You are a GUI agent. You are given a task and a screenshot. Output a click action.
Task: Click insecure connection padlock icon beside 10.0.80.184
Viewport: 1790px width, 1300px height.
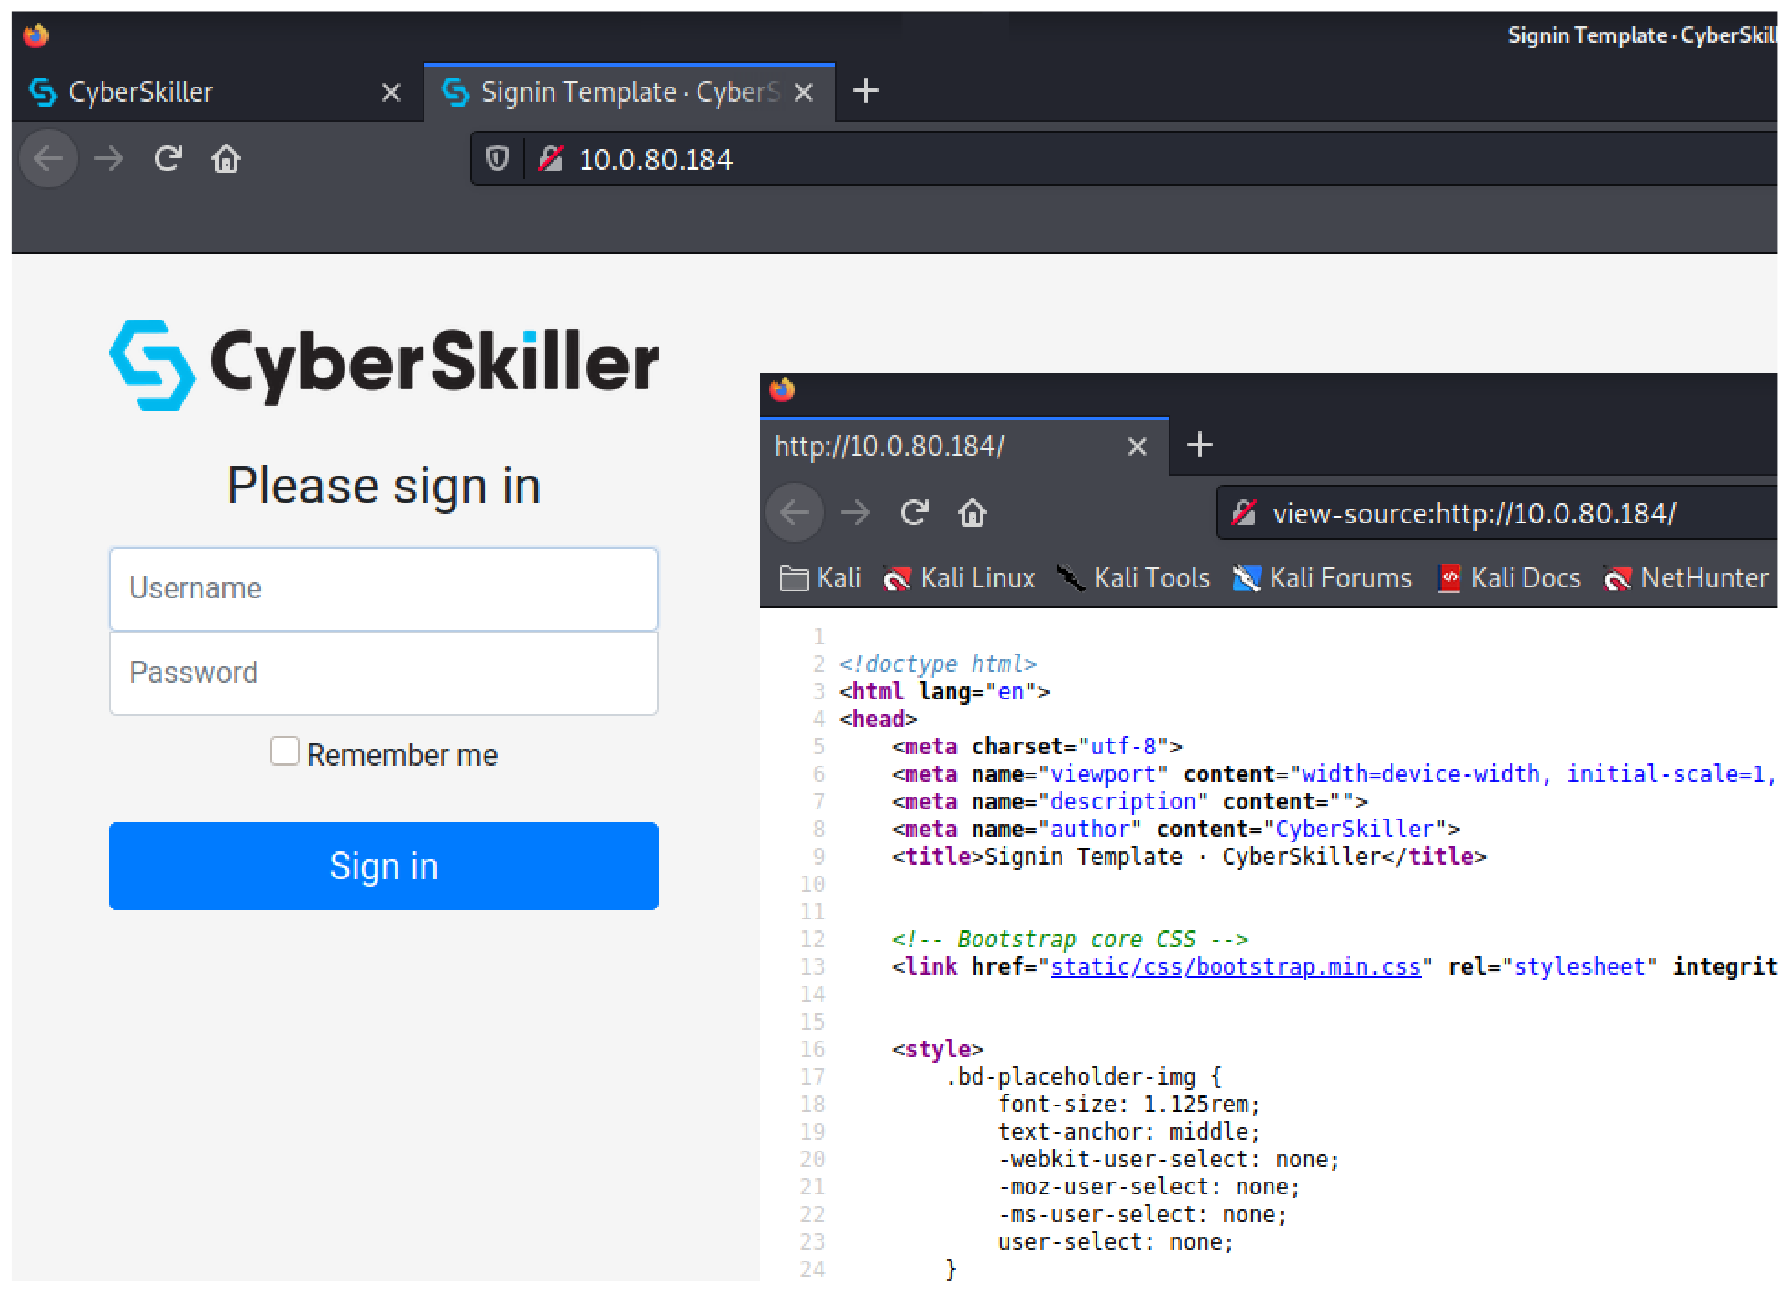point(550,159)
